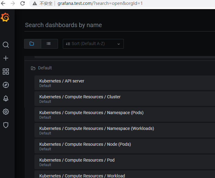Image resolution: width=215 pixels, height=178 pixels.
Task: Open Compute Resources / Namespace (Pods) dashboard
Action: coord(125,114)
